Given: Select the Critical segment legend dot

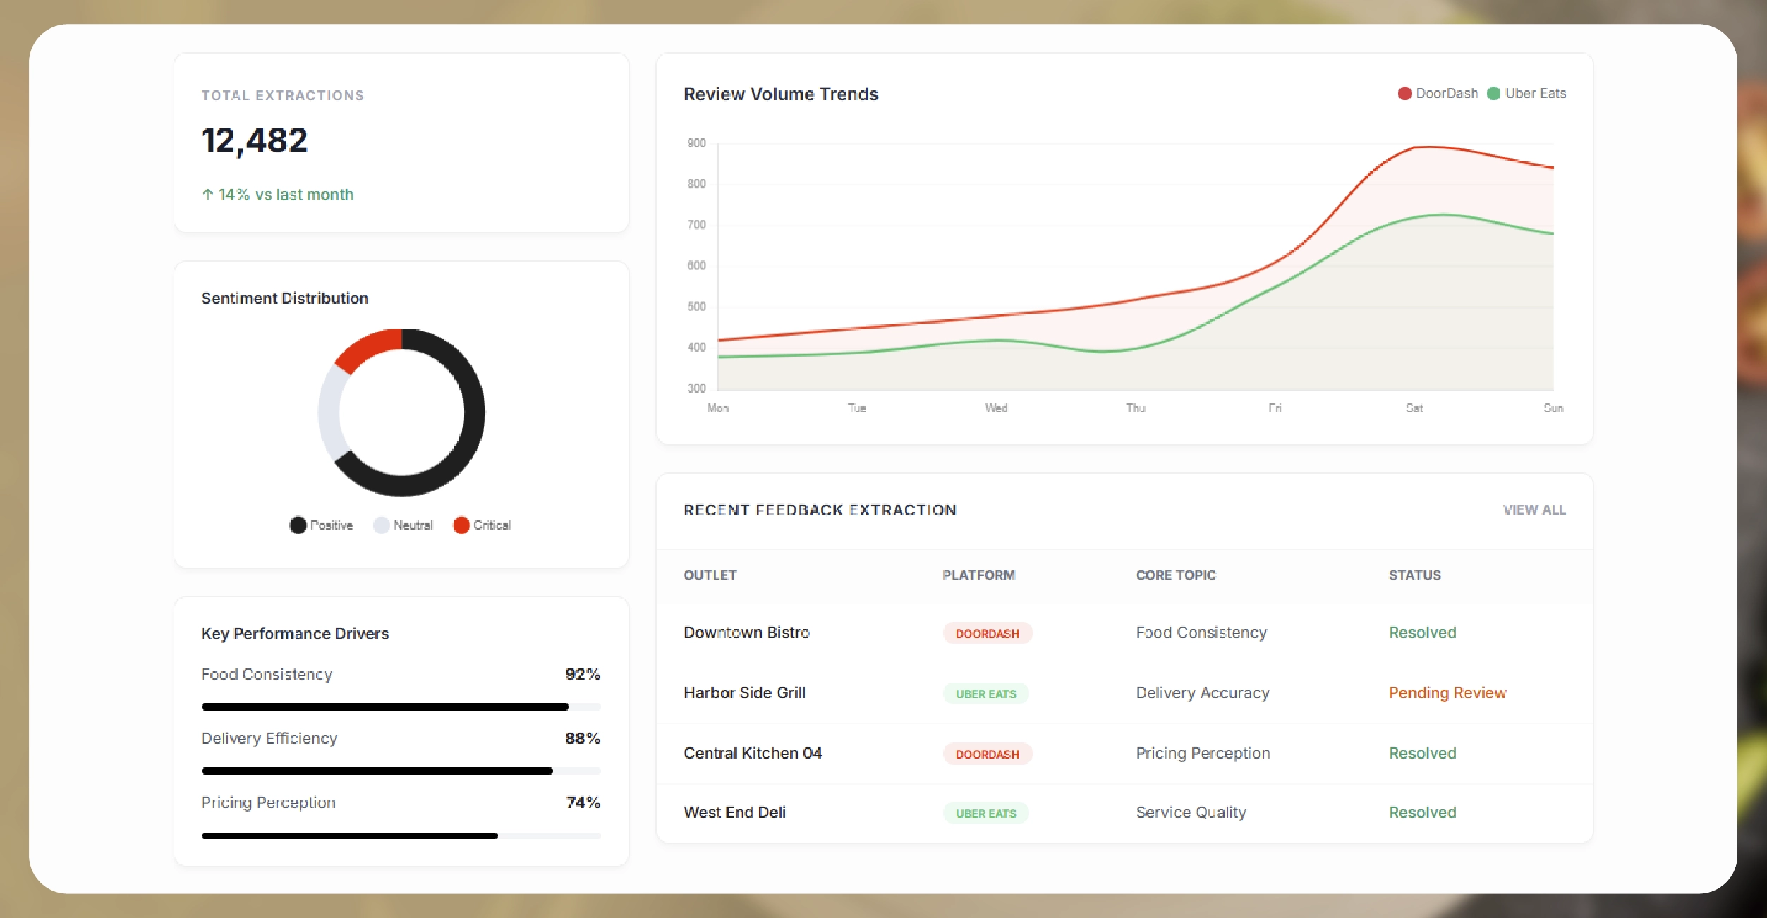Looking at the screenshot, I should point(463,525).
